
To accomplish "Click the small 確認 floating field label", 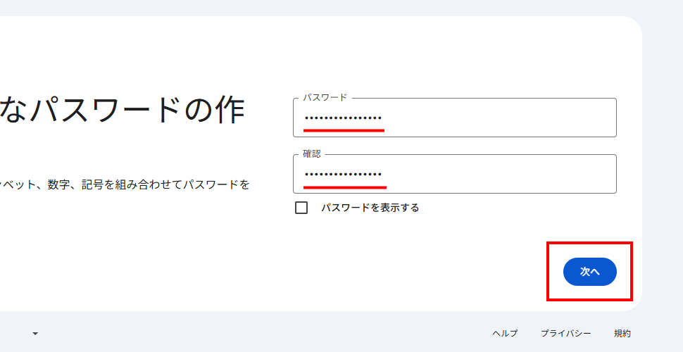I will point(311,154).
